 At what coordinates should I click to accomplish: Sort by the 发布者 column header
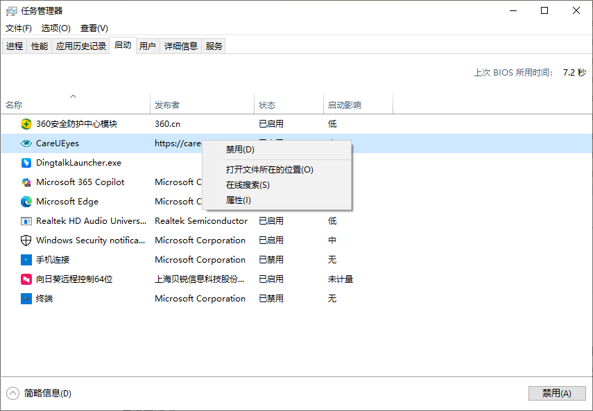coord(202,105)
